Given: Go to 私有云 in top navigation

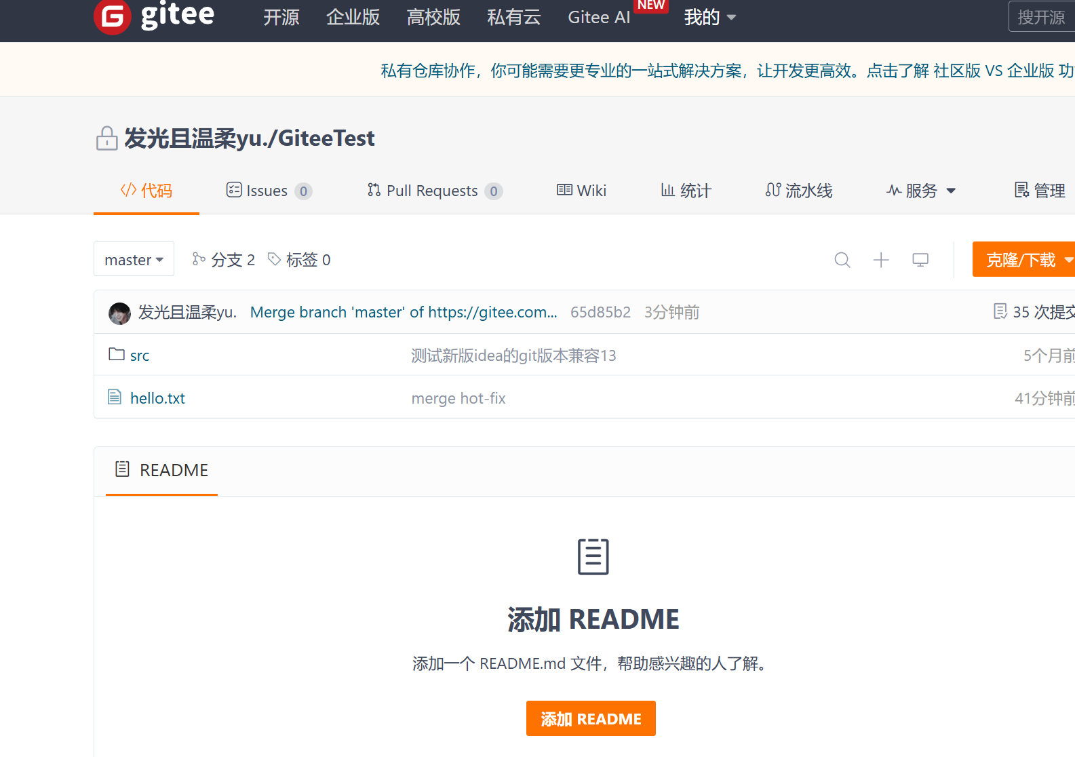Looking at the screenshot, I should click(x=514, y=17).
